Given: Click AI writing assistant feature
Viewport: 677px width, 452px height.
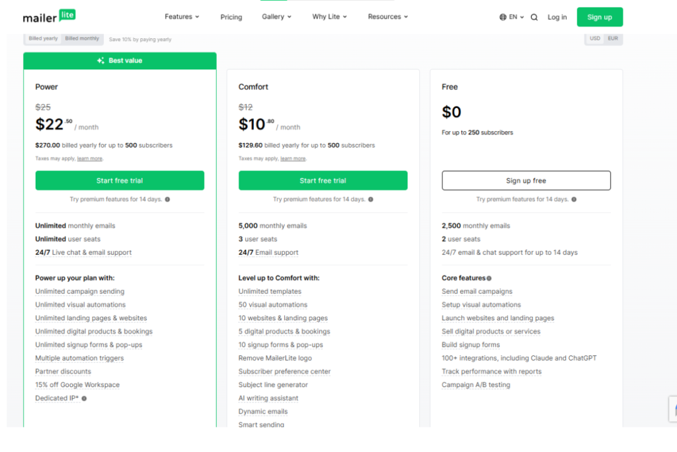Looking at the screenshot, I should (268, 398).
